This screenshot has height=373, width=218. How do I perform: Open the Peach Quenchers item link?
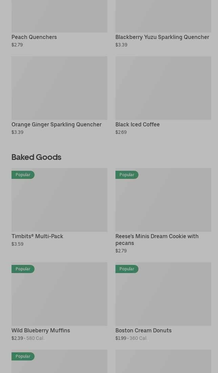tap(34, 37)
